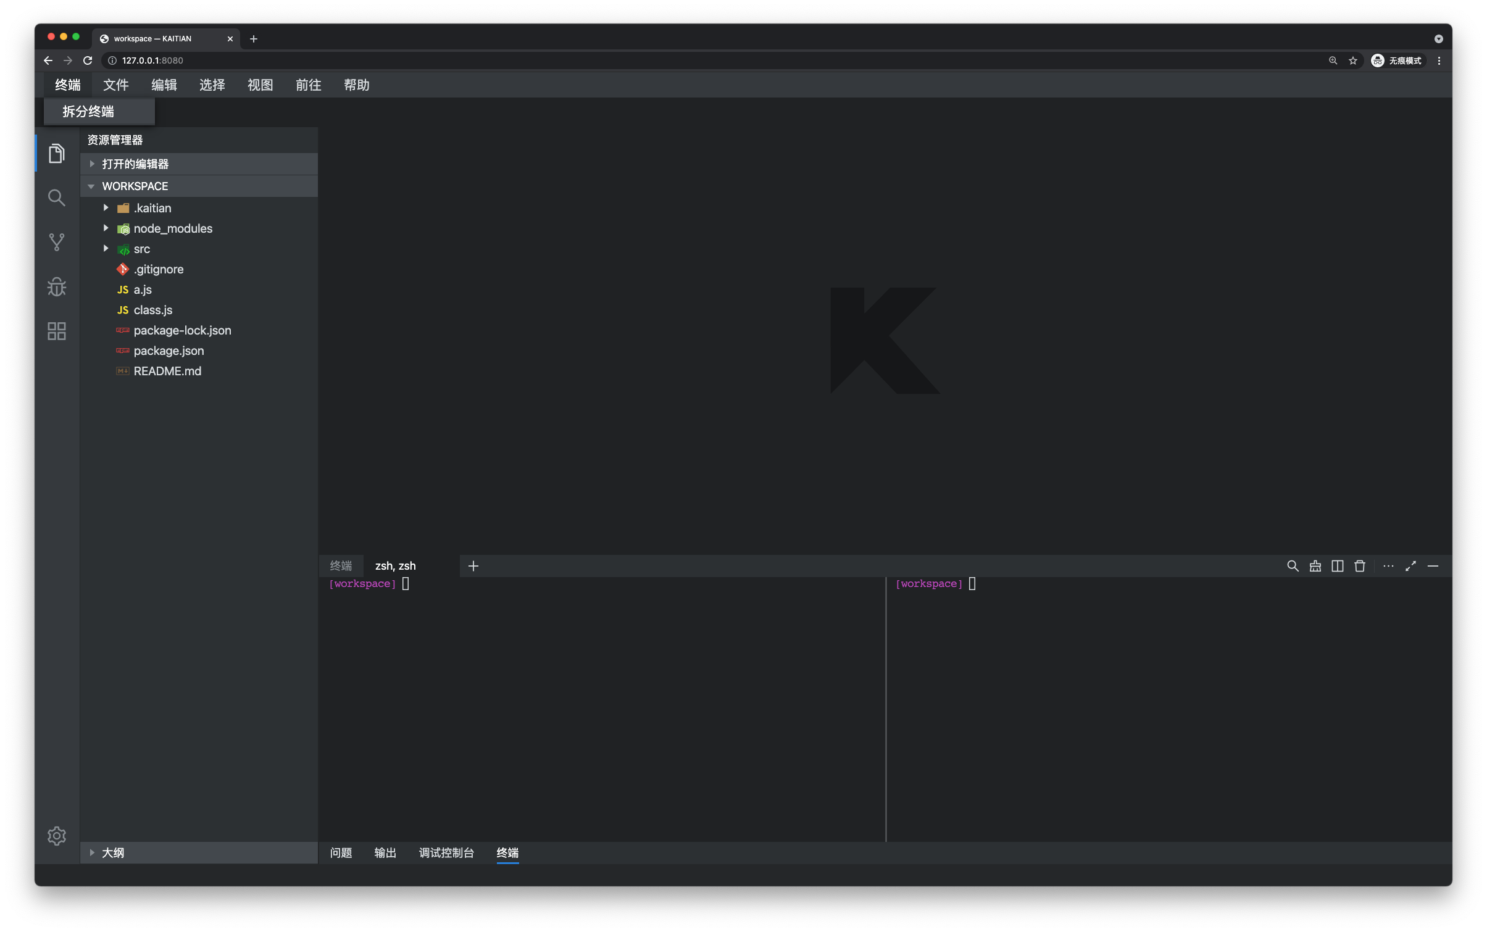This screenshot has height=932, width=1487.
Task: Open the settings gear in activity bar
Action: pos(56,835)
